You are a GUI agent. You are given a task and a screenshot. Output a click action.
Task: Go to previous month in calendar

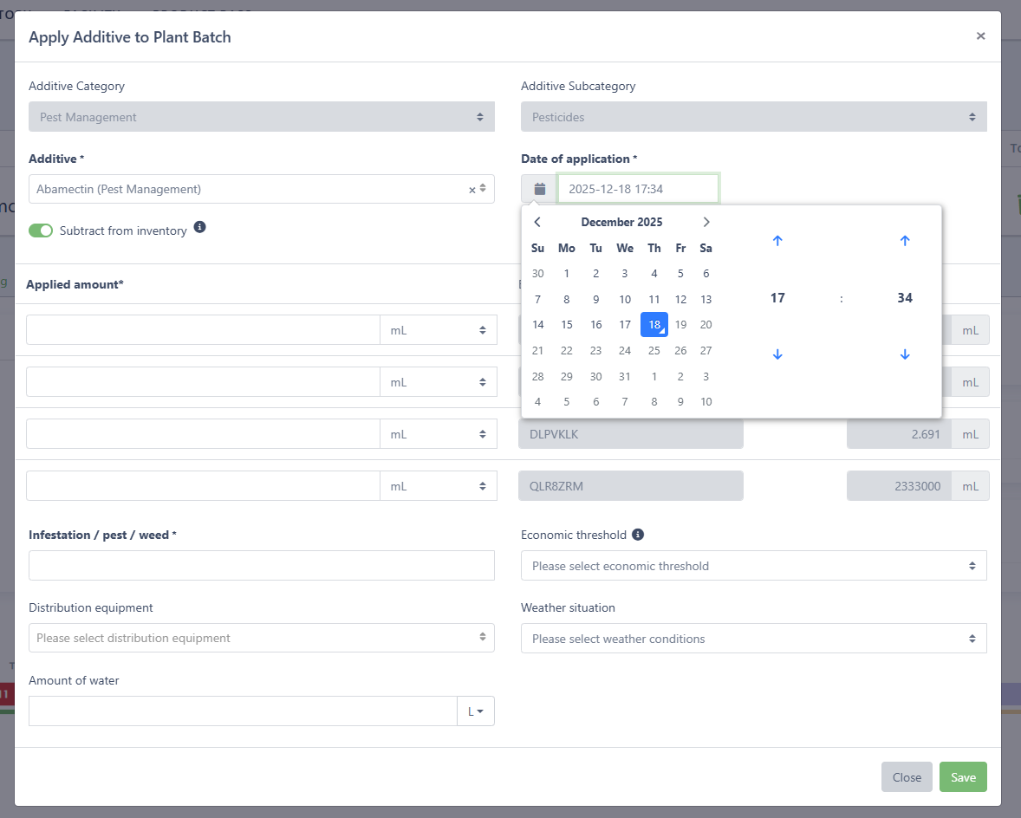(537, 222)
